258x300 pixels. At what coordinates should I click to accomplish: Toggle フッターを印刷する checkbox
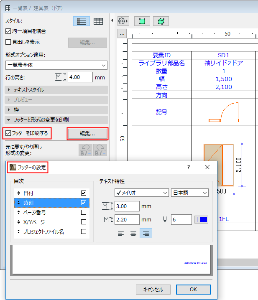pos(8,133)
